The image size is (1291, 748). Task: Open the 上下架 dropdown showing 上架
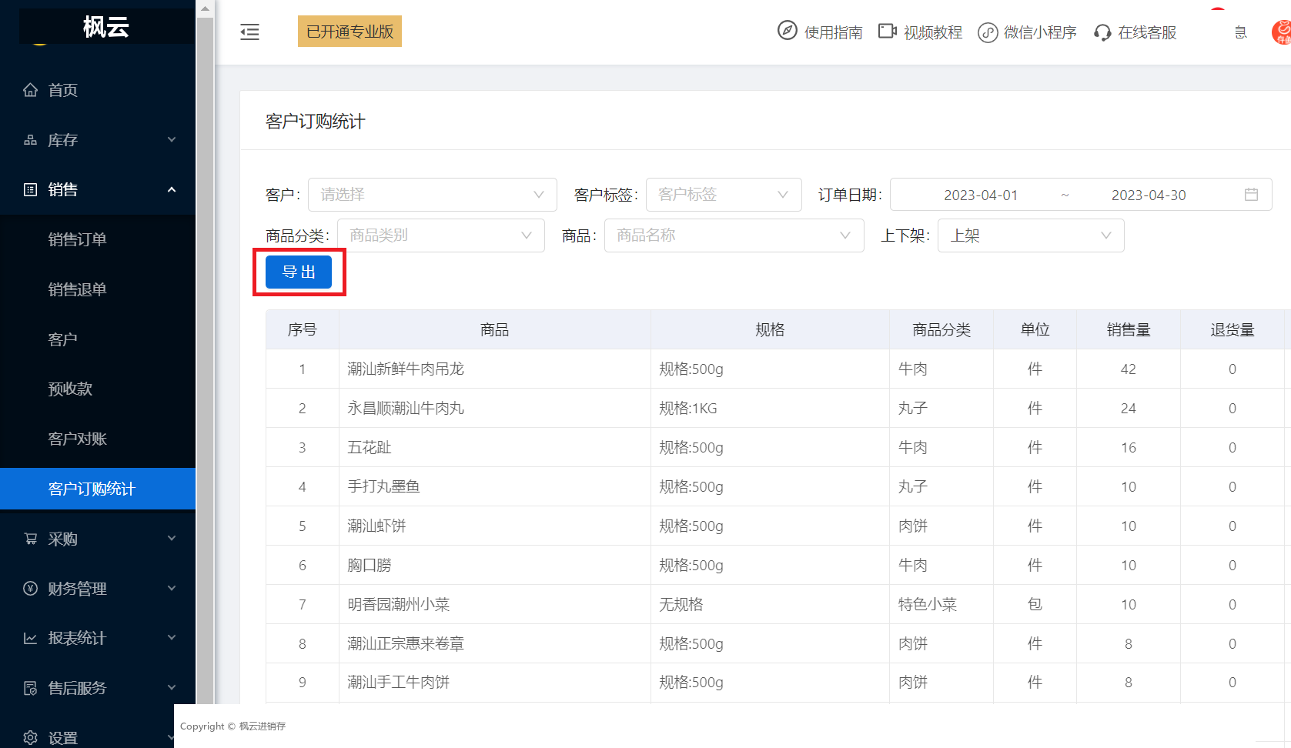[x=1031, y=235]
